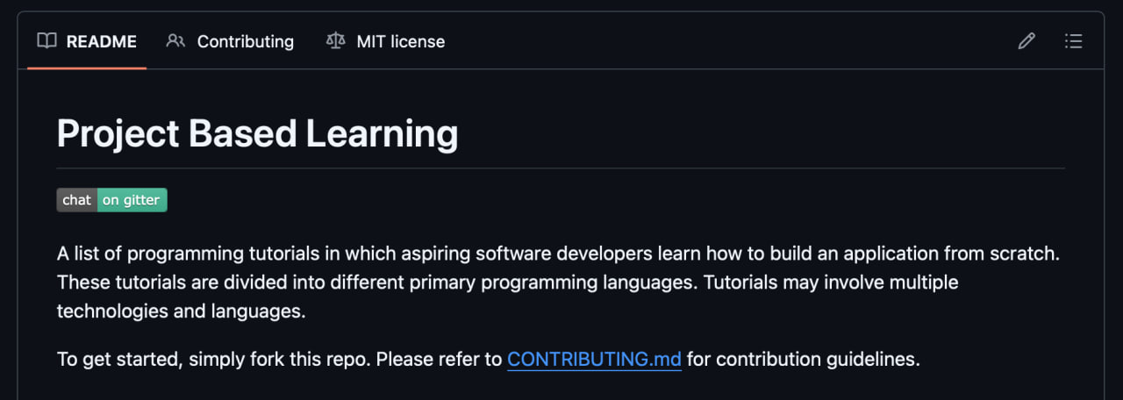Viewport: 1123px width, 400px height.
Task: Select the MIT license tab
Action: (385, 41)
